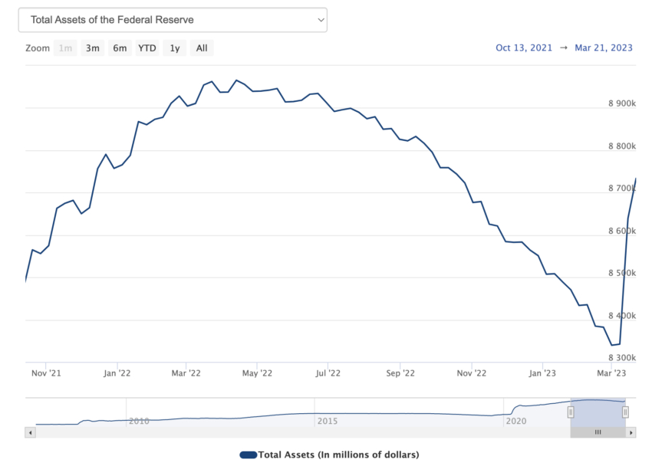The height and width of the screenshot is (466, 652).
Task: Click the 2010 marker in the navigator
Action: click(x=139, y=421)
